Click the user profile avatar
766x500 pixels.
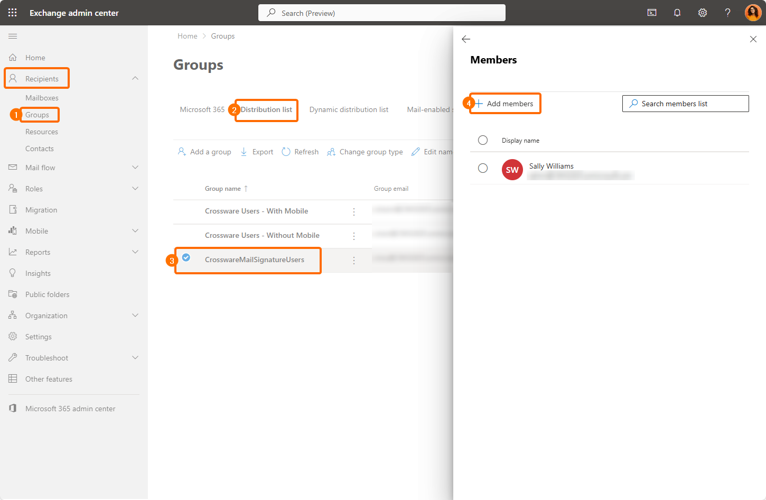click(753, 13)
